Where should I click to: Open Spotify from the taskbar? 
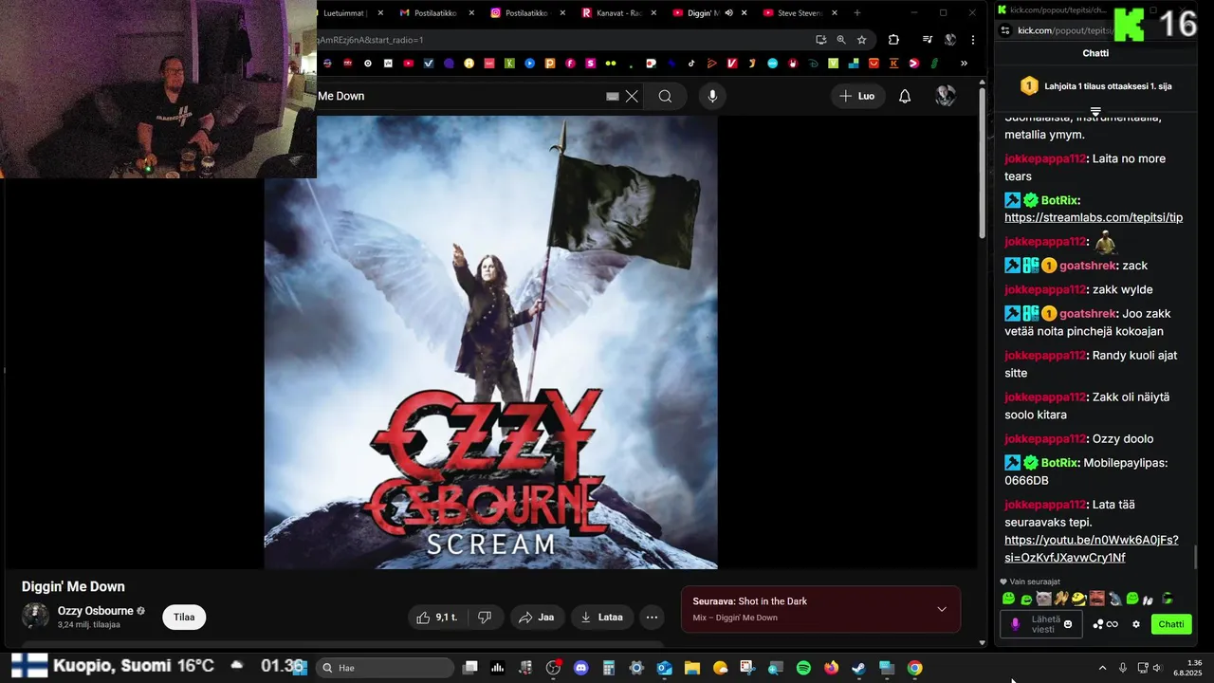(803, 668)
